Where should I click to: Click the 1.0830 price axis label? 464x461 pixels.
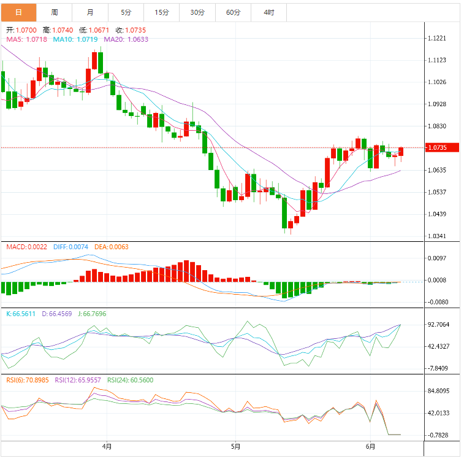coord(437,126)
